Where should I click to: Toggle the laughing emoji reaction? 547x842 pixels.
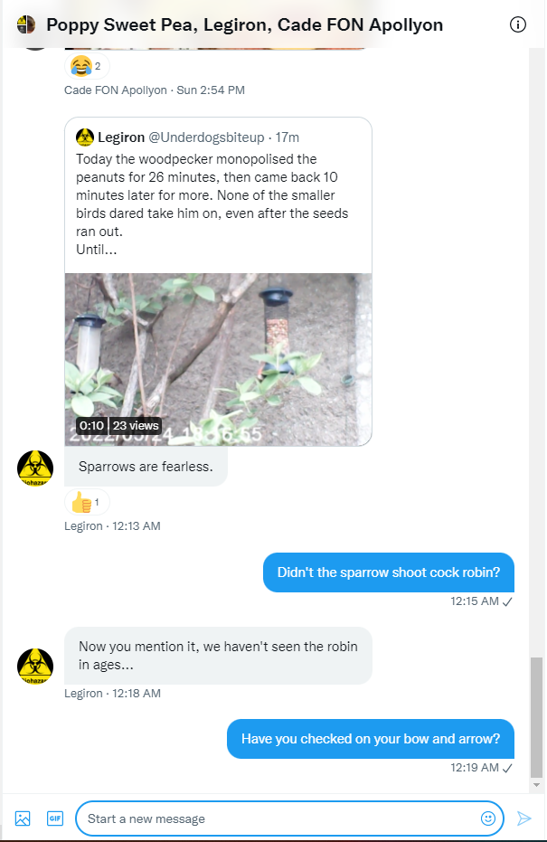coord(87,66)
